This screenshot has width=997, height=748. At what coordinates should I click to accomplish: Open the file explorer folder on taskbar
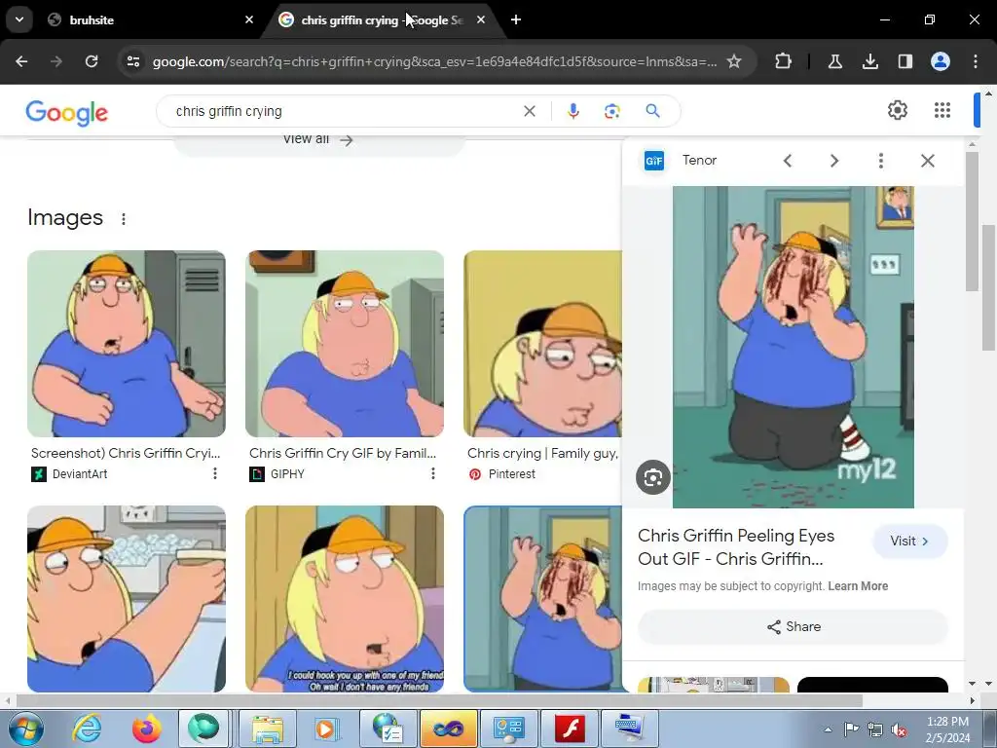click(x=267, y=729)
